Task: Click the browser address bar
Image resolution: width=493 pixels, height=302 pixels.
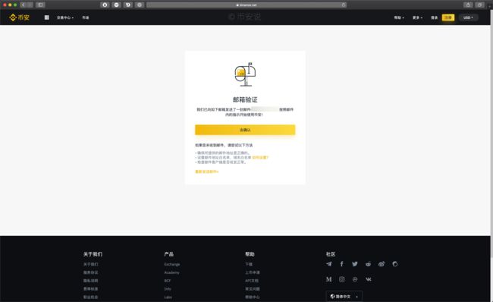Action: 246,5
